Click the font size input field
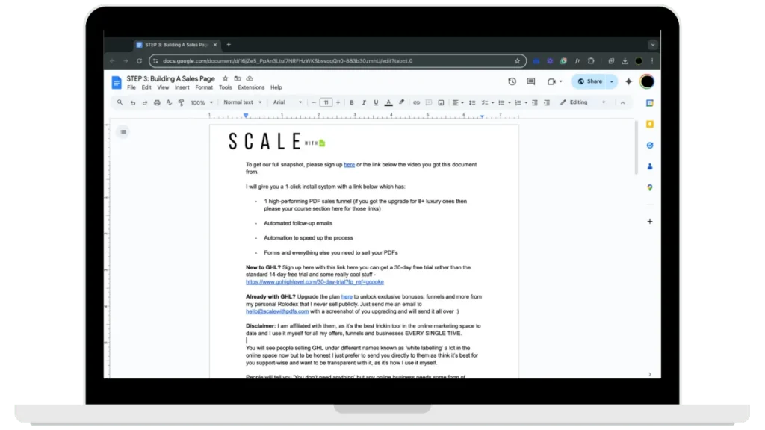The width and height of the screenshot is (765, 430). pyautogui.click(x=326, y=102)
